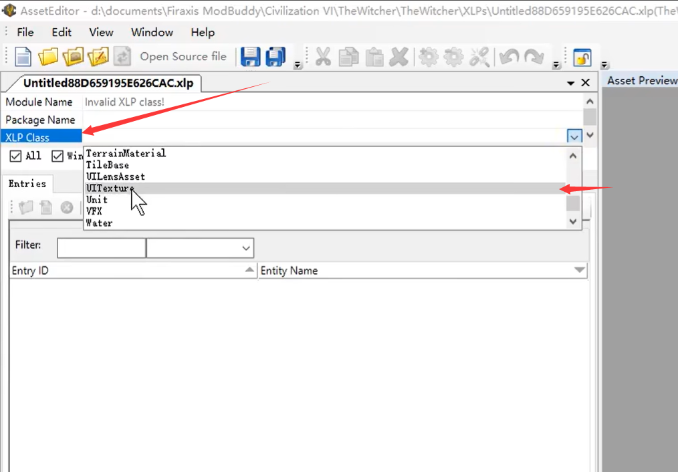Click the up arrow of the properties scrollbar
This screenshot has height=472, width=678.
pyautogui.click(x=590, y=102)
